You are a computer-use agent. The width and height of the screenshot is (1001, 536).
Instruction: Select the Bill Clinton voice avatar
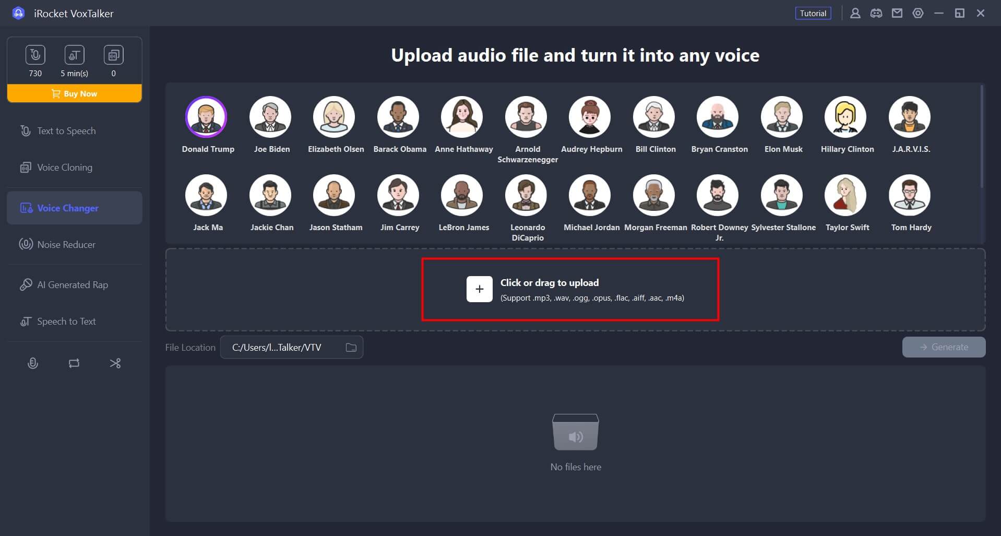click(654, 117)
